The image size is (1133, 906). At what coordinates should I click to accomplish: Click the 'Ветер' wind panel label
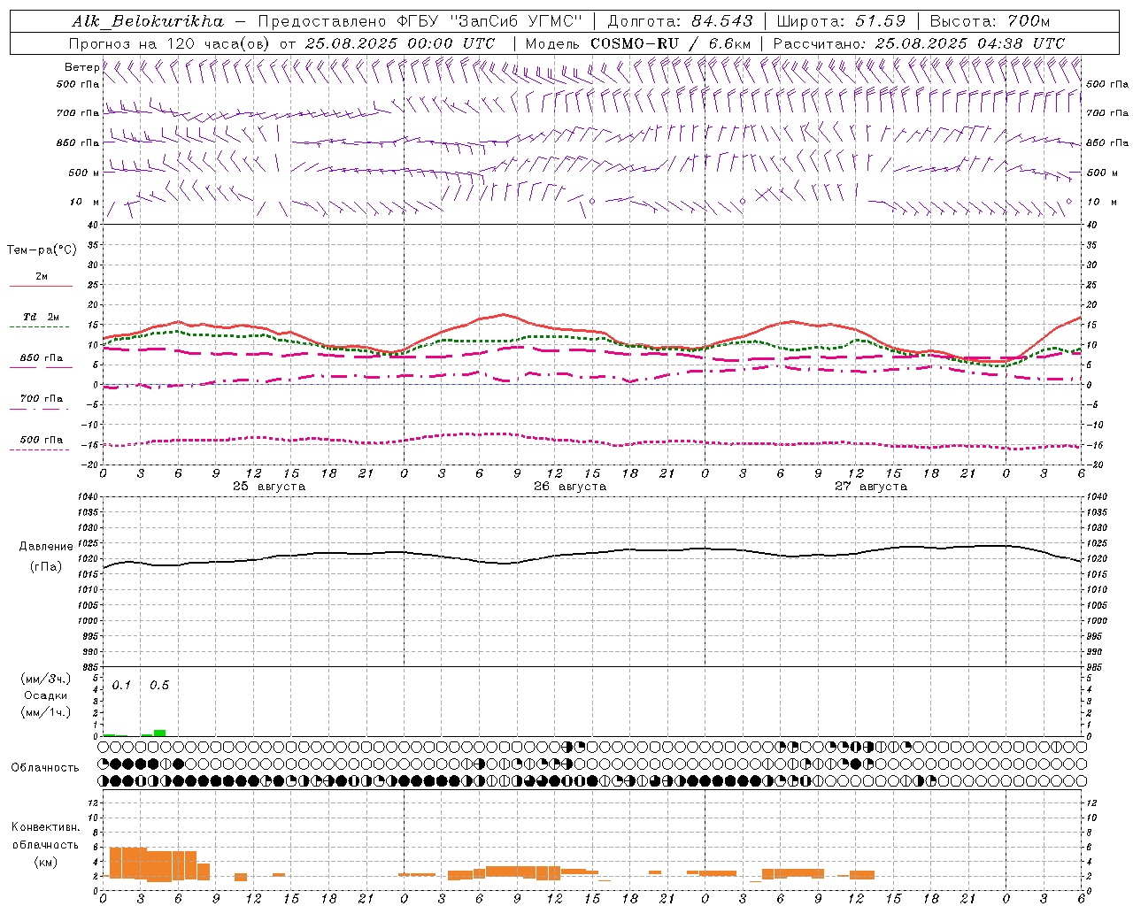pyautogui.click(x=82, y=67)
